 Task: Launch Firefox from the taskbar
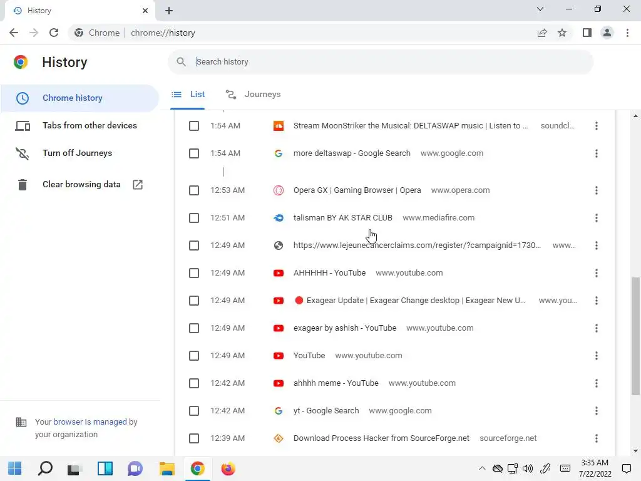pyautogui.click(x=228, y=468)
